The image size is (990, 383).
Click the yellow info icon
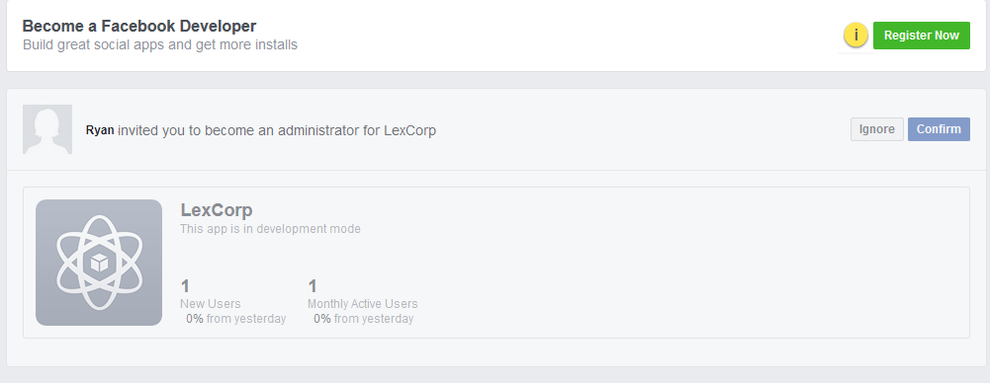(x=855, y=36)
